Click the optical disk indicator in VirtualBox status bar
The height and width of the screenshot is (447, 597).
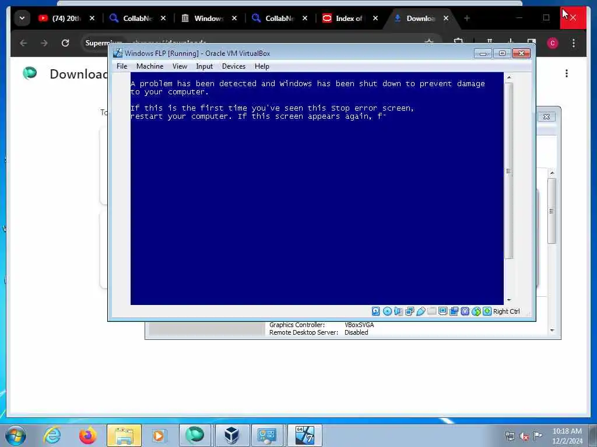[387, 311]
